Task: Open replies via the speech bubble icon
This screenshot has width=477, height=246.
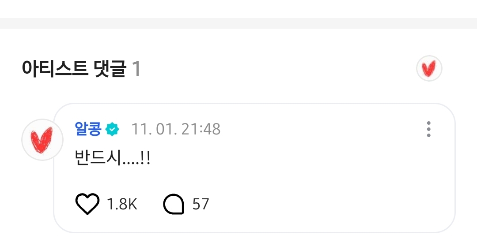Action: (x=174, y=204)
